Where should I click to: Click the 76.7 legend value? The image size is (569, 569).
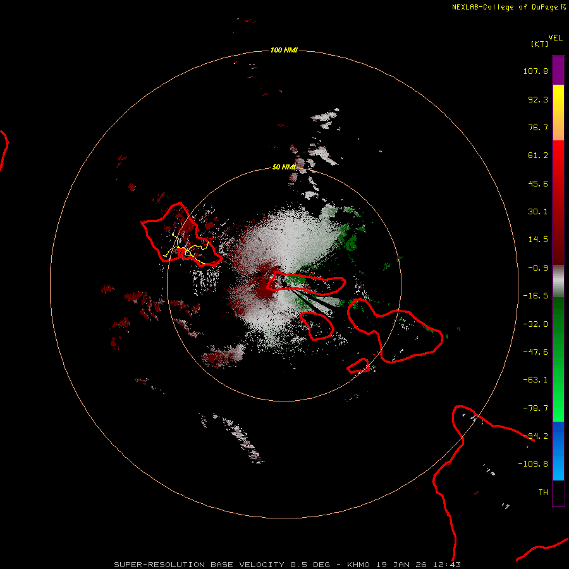[538, 127]
